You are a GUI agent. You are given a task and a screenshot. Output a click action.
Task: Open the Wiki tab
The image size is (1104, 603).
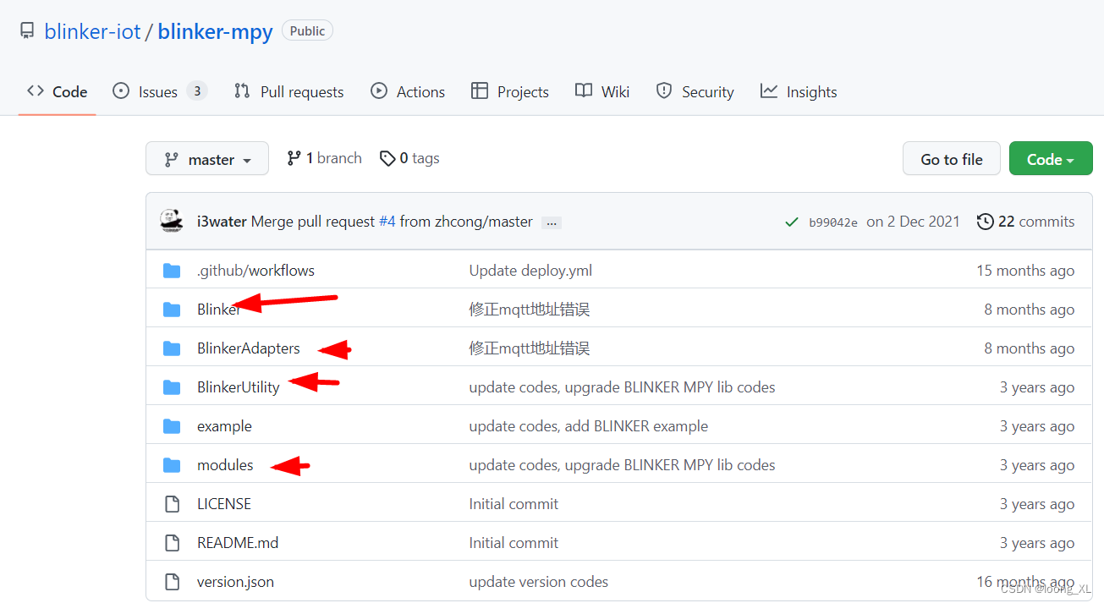602,91
